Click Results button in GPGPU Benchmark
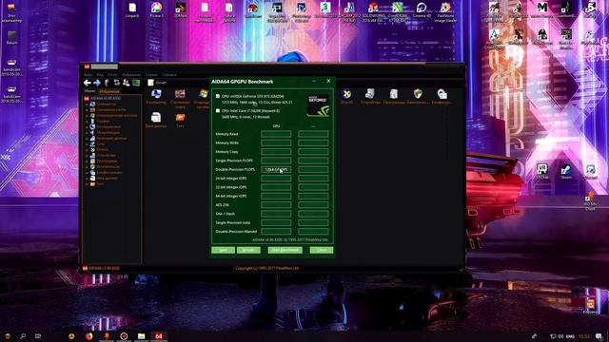The height and width of the screenshot is (342, 609). click(248, 250)
